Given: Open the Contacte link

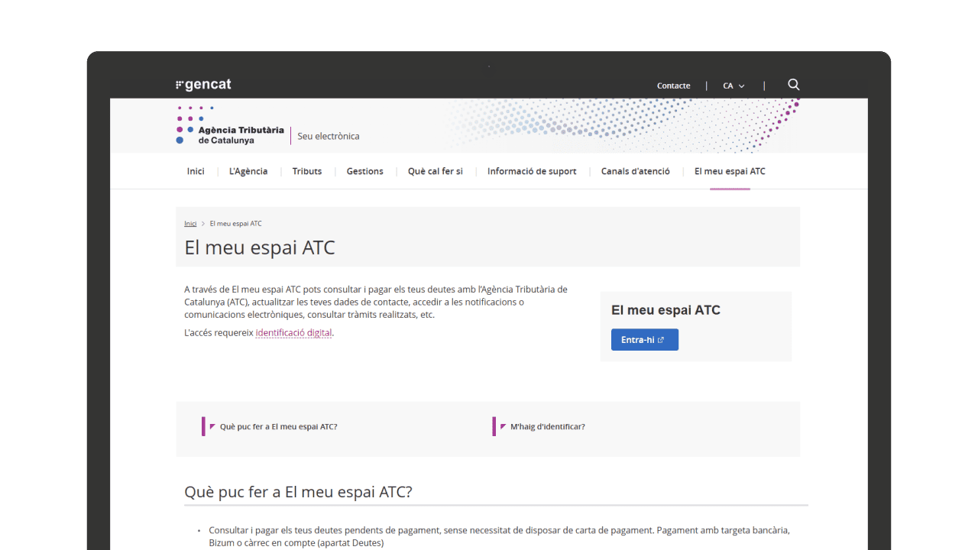Looking at the screenshot, I should click(x=672, y=86).
